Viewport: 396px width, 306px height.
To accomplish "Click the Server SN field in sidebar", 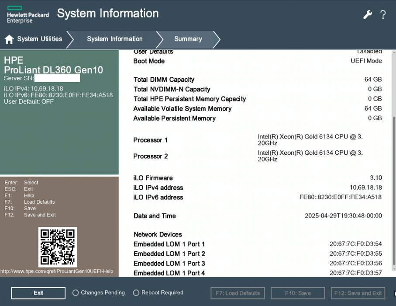I will 57,78.
